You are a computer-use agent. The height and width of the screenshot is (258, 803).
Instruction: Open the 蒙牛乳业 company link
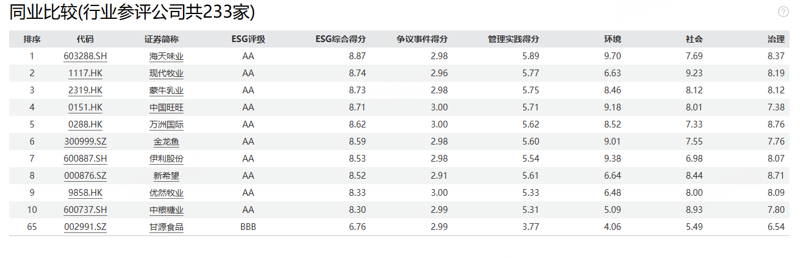tap(166, 90)
